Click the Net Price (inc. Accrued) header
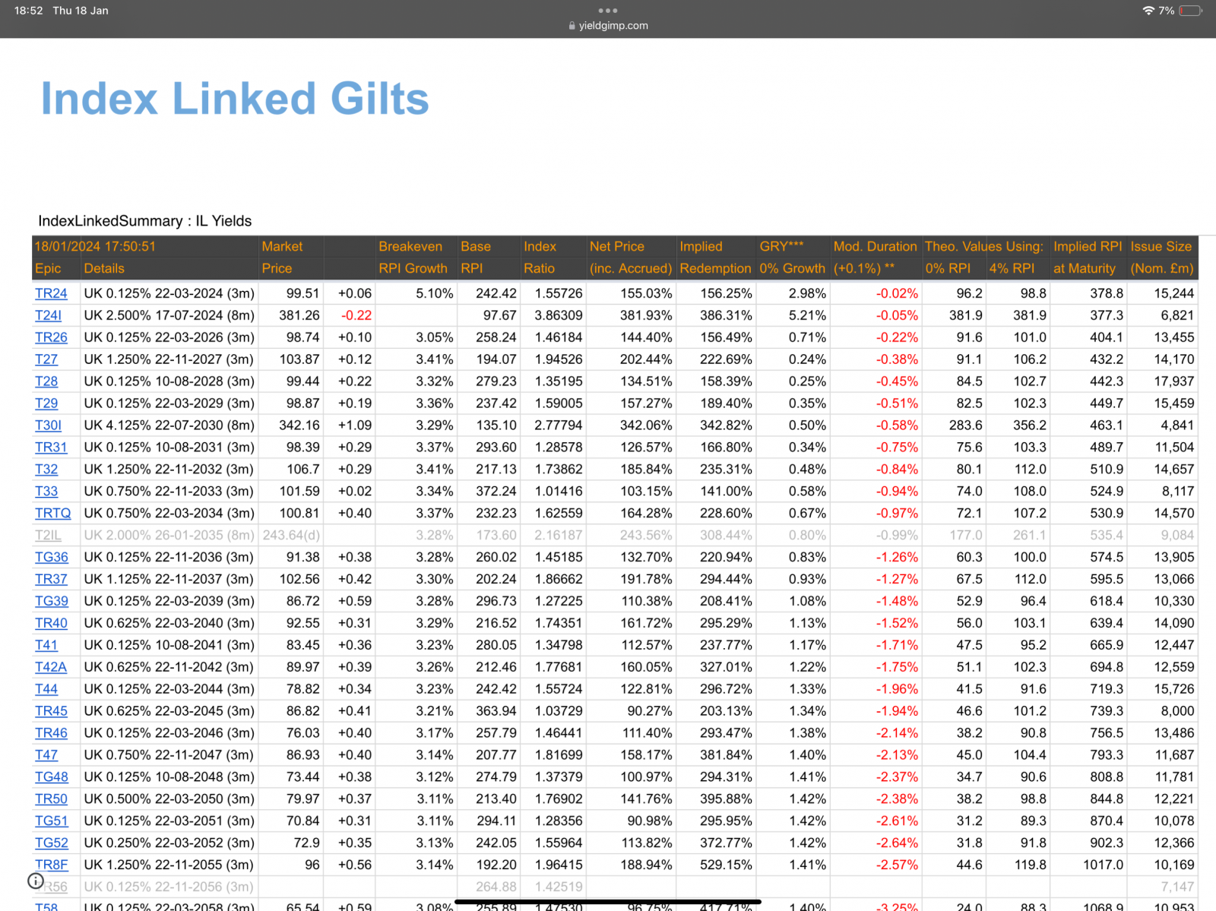1216x911 pixels. [631, 258]
